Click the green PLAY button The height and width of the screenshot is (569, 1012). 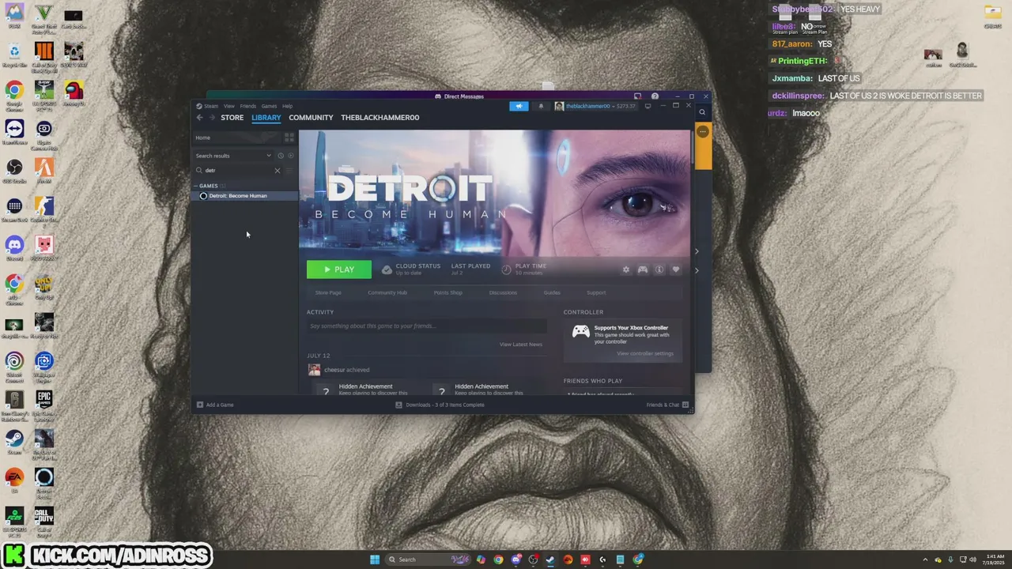point(339,269)
